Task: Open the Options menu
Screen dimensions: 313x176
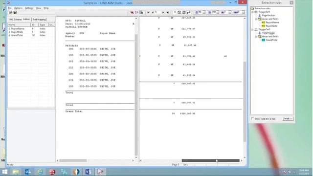Action: point(18,8)
